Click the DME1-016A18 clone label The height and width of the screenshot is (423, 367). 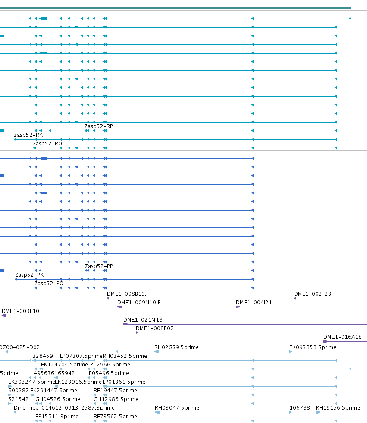point(342,337)
